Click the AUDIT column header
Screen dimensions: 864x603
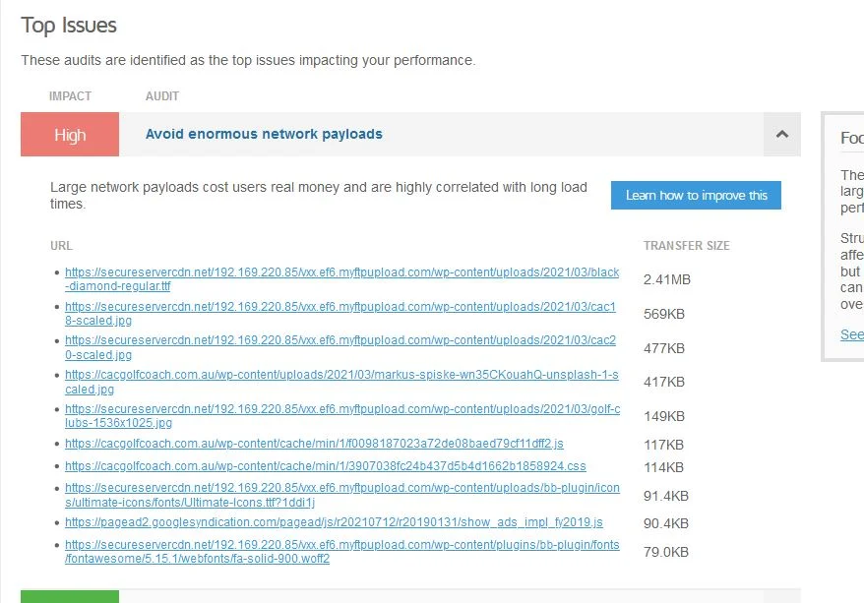click(x=162, y=95)
